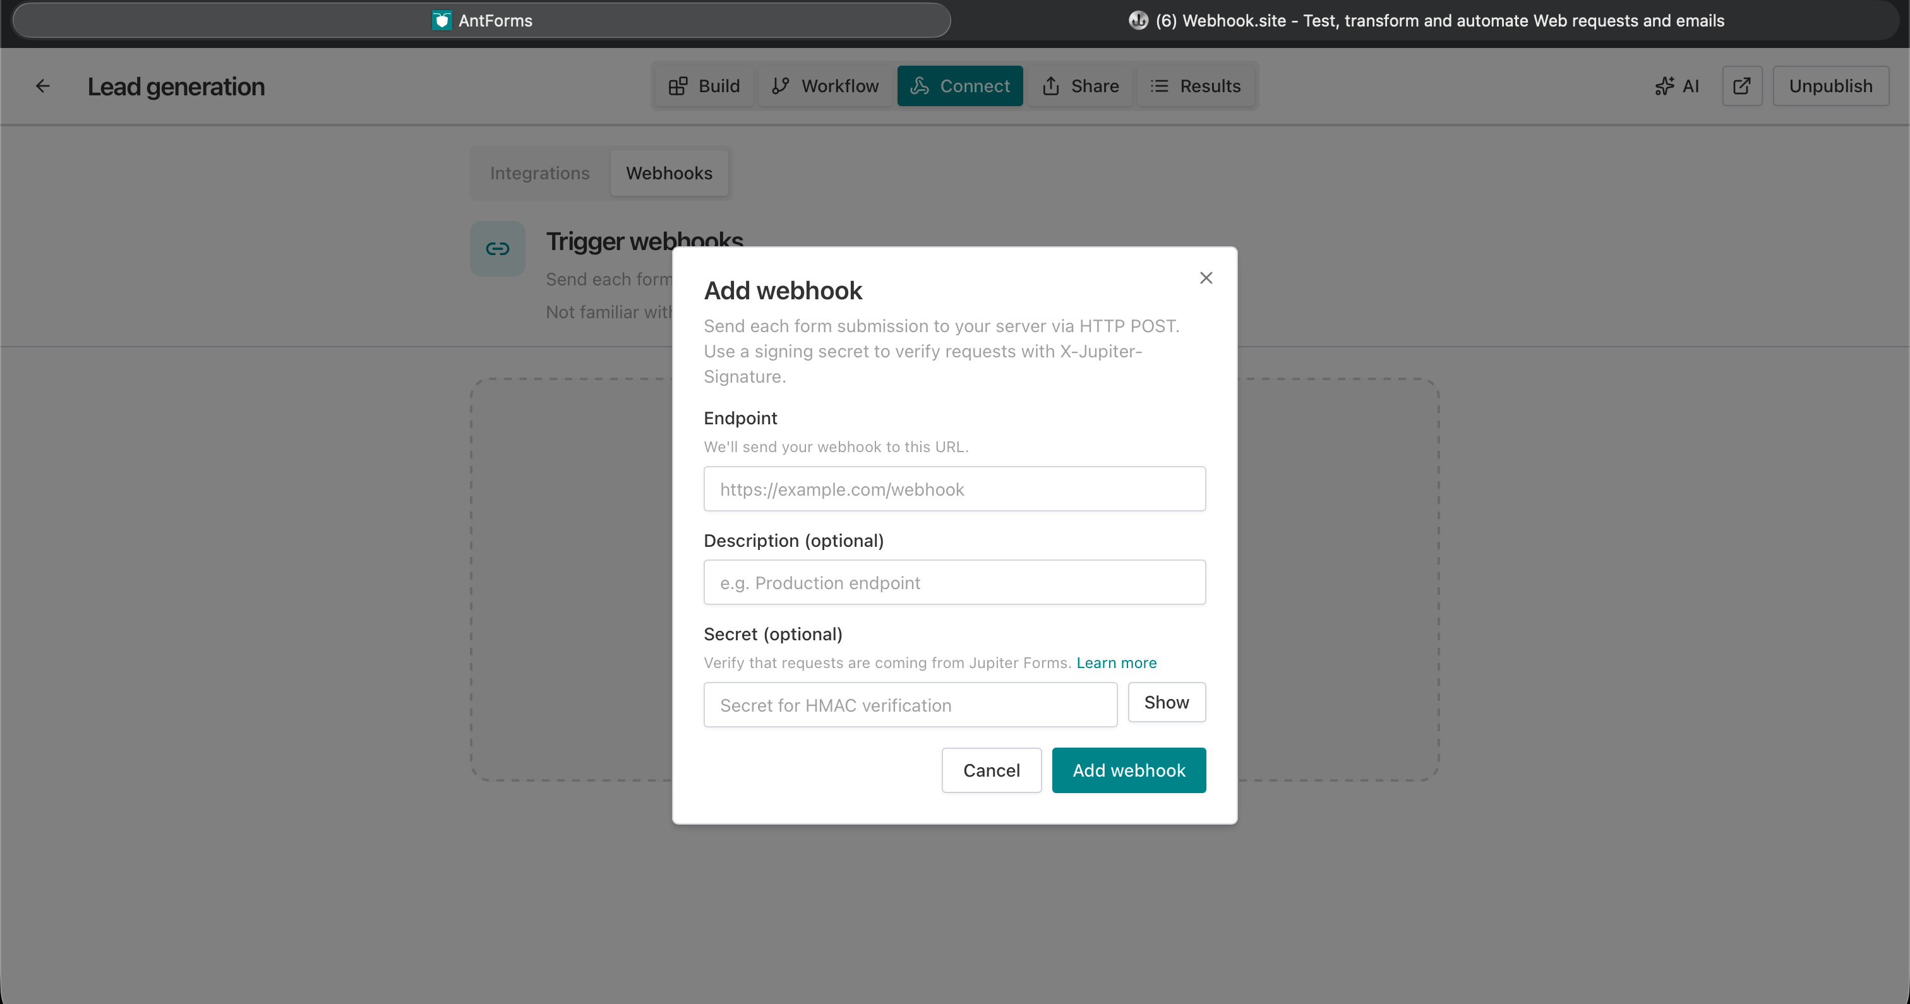Click the Unpublish button
Screen dimensions: 1910x1004
(1830, 86)
